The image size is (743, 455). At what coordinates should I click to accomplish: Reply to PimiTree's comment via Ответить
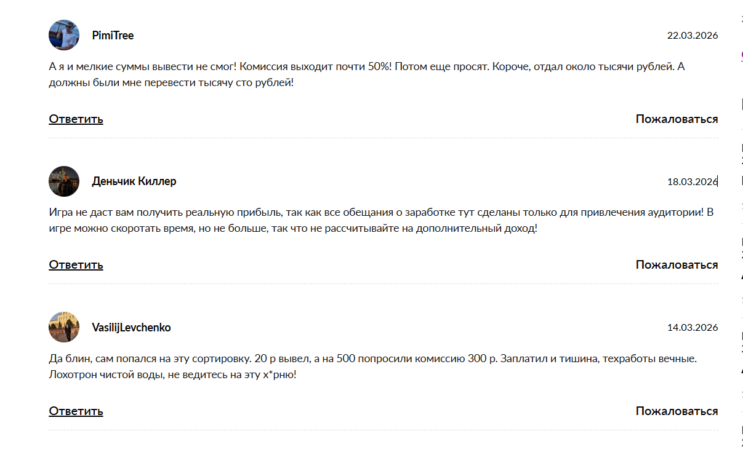tap(76, 119)
